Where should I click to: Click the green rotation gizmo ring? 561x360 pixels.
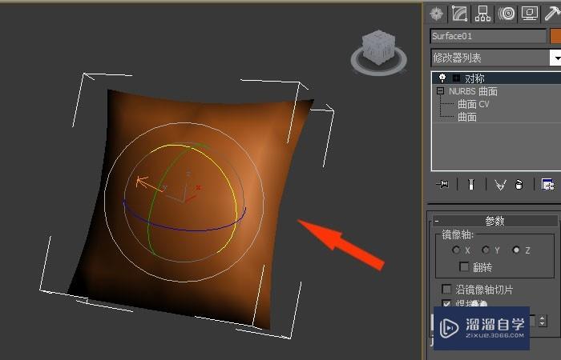pos(153,200)
